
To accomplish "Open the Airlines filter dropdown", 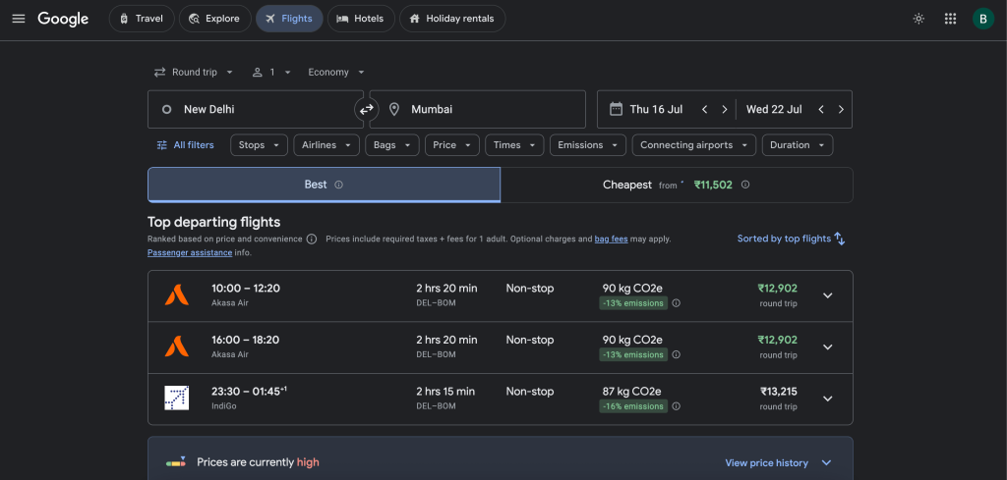I will pos(326,145).
